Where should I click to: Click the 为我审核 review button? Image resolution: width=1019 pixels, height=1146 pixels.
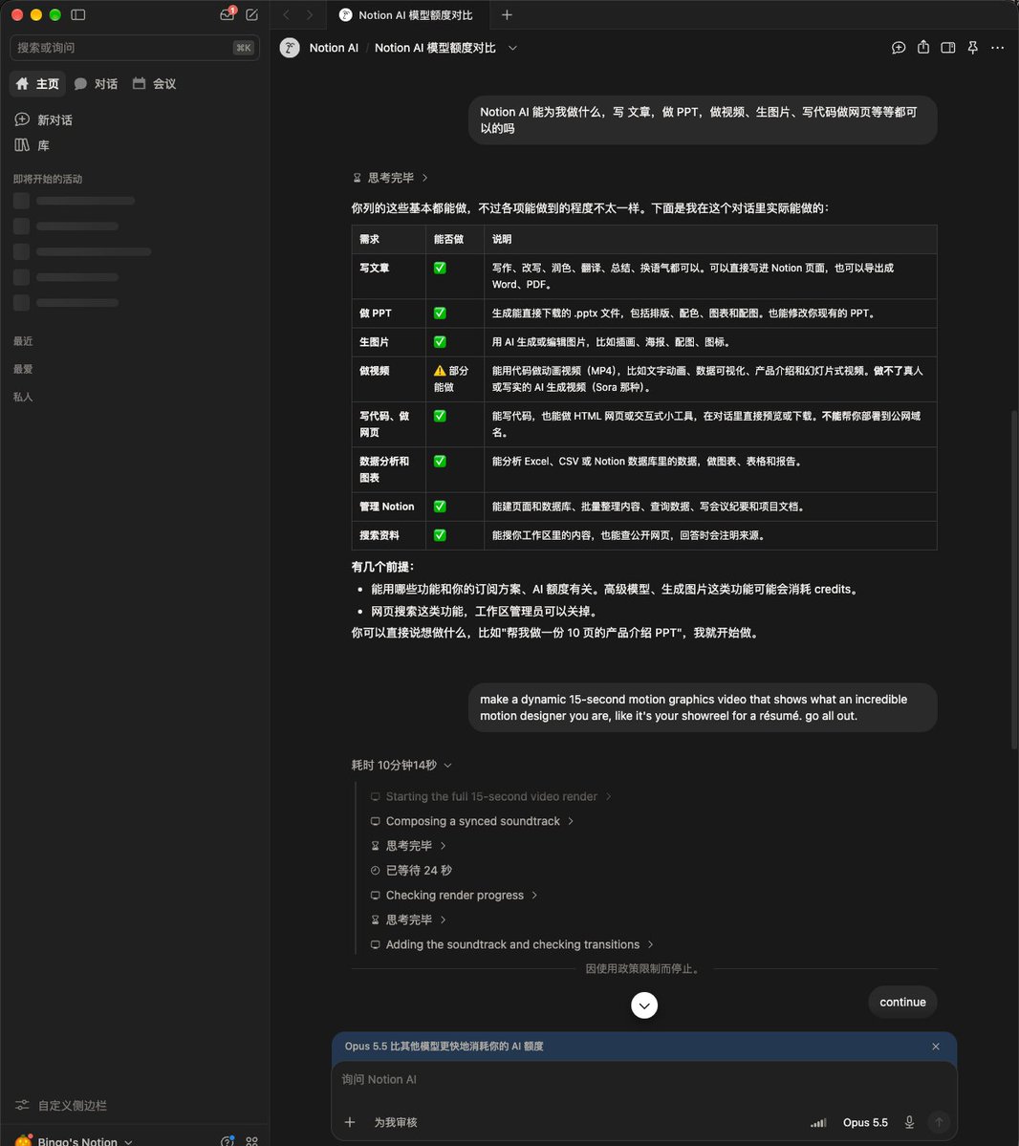[x=396, y=1122]
